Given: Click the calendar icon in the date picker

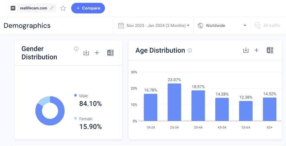Looking at the screenshot, I should [x=121, y=25].
